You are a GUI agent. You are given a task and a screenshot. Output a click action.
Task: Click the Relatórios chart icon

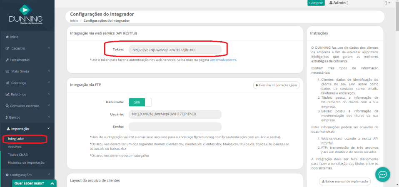[7, 95]
